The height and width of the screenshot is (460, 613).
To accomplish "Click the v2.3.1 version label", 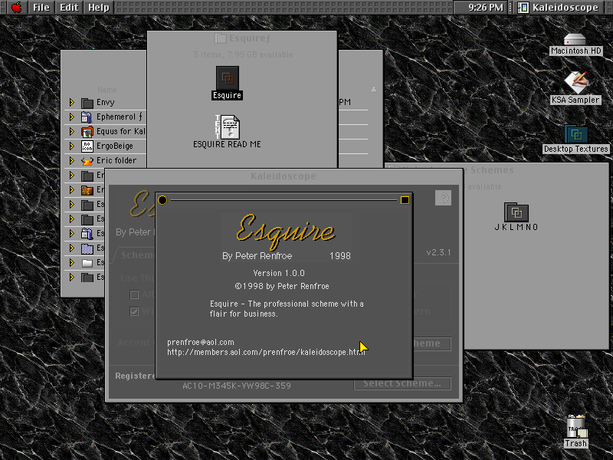I will click(x=438, y=252).
